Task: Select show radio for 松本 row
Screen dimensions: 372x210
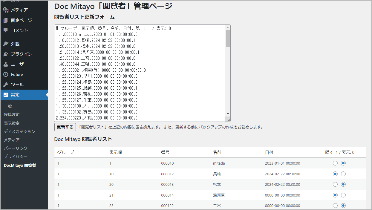Action: (343, 184)
